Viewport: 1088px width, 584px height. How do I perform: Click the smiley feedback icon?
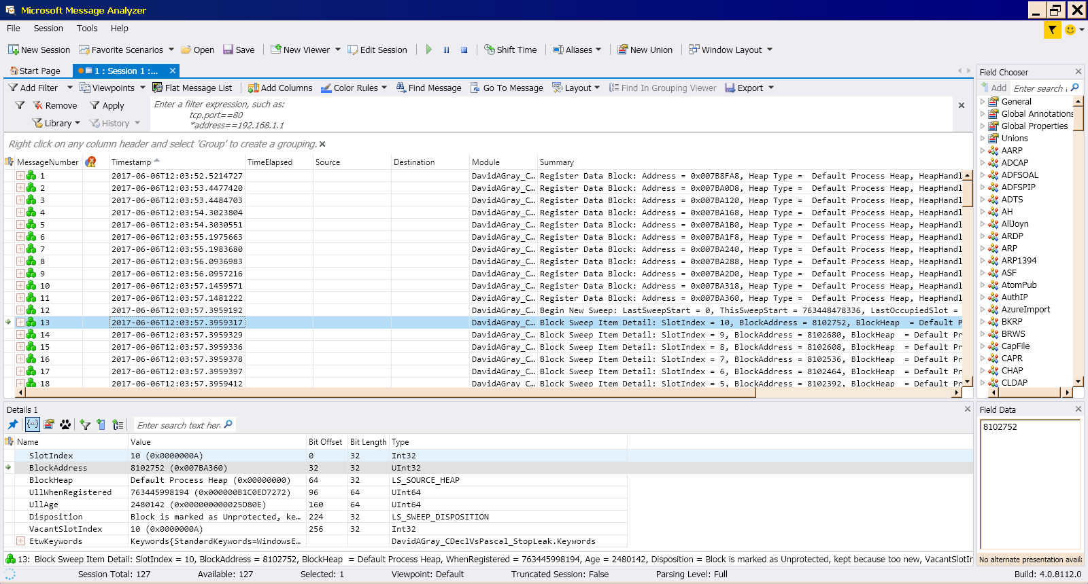[1070, 30]
